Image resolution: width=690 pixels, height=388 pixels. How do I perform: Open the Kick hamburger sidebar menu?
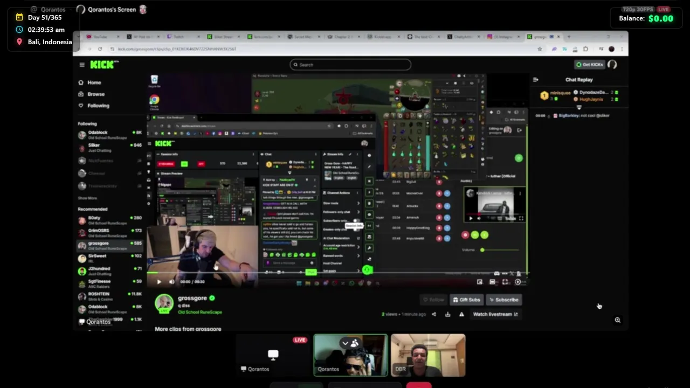click(x=82, y=65)
